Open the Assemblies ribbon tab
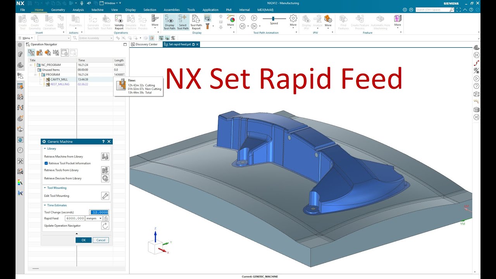Screen dimensions: 496x279 172,10
